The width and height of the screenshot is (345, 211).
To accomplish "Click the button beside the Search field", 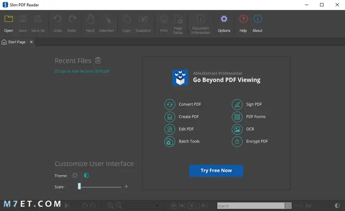I will coord(288,206).
